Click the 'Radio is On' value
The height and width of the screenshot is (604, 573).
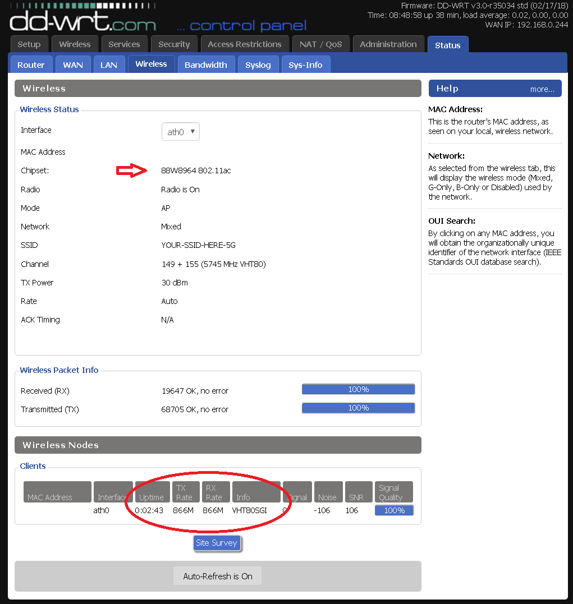[180, 190]
